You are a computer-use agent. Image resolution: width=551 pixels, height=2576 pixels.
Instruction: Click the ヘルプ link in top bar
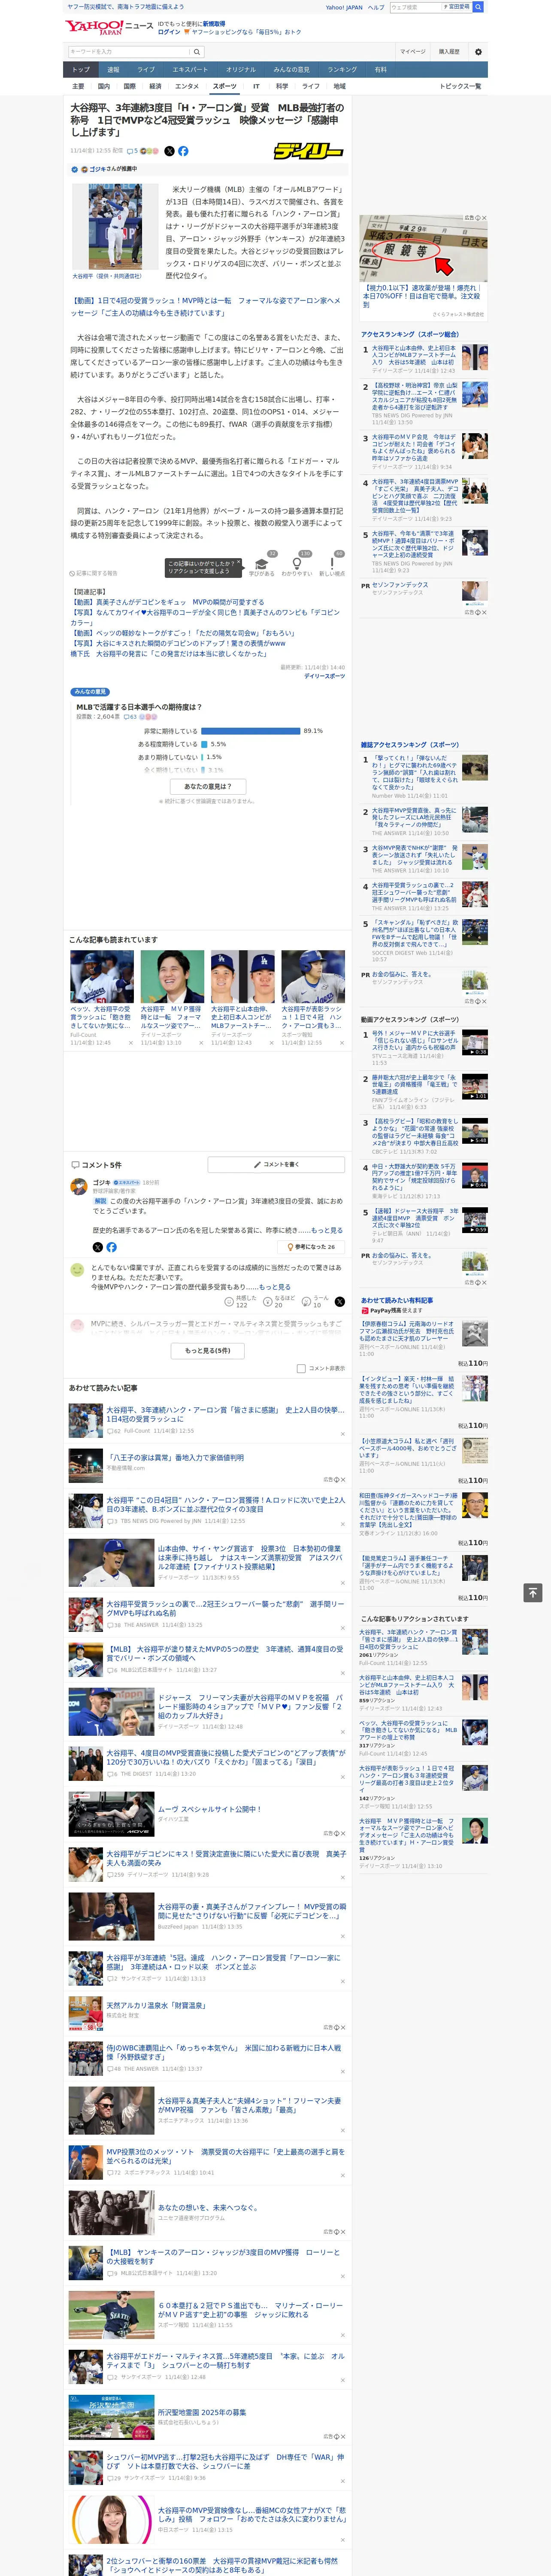[376, 7]
